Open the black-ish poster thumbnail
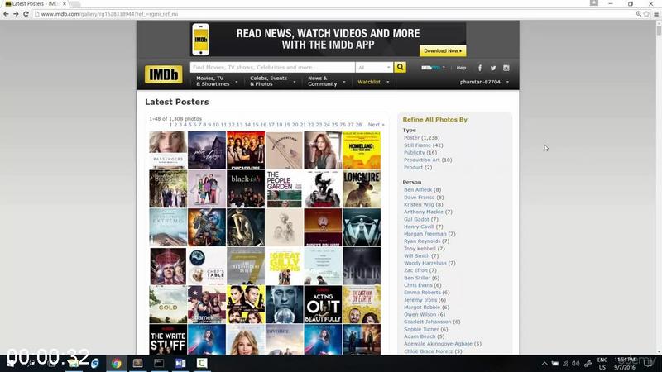 [245, 188]
